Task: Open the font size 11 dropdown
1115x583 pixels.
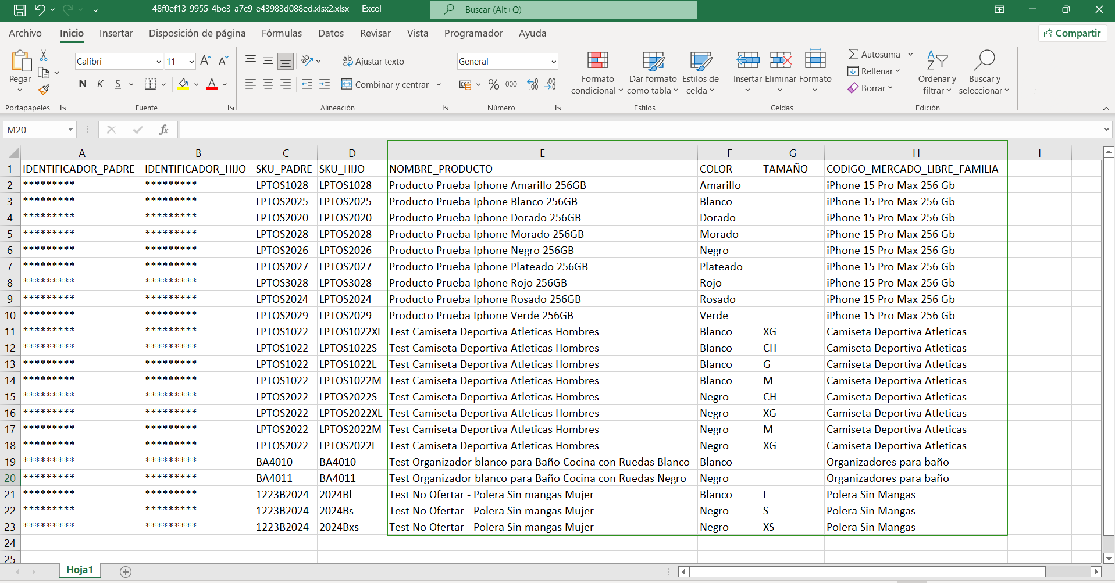Action: click(191, 61)
